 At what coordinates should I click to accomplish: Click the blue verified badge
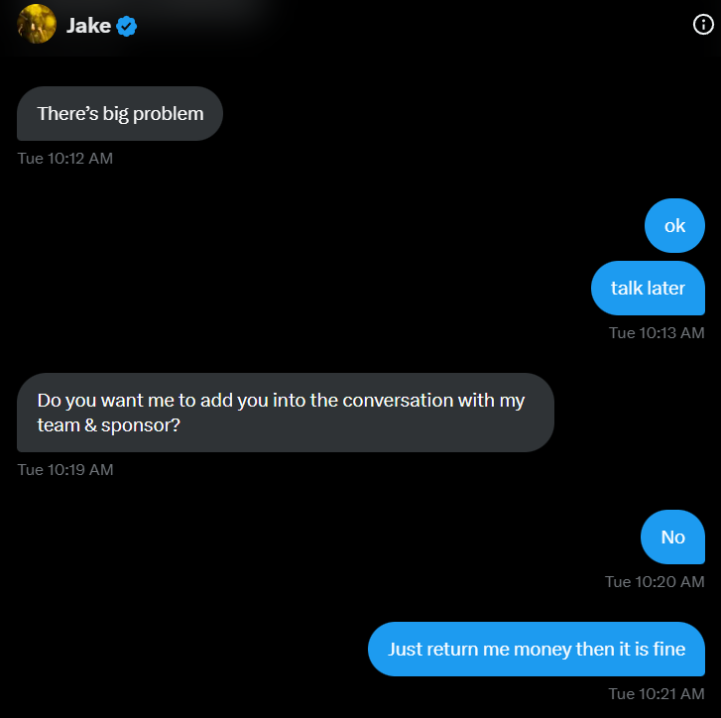click(126, 26)
